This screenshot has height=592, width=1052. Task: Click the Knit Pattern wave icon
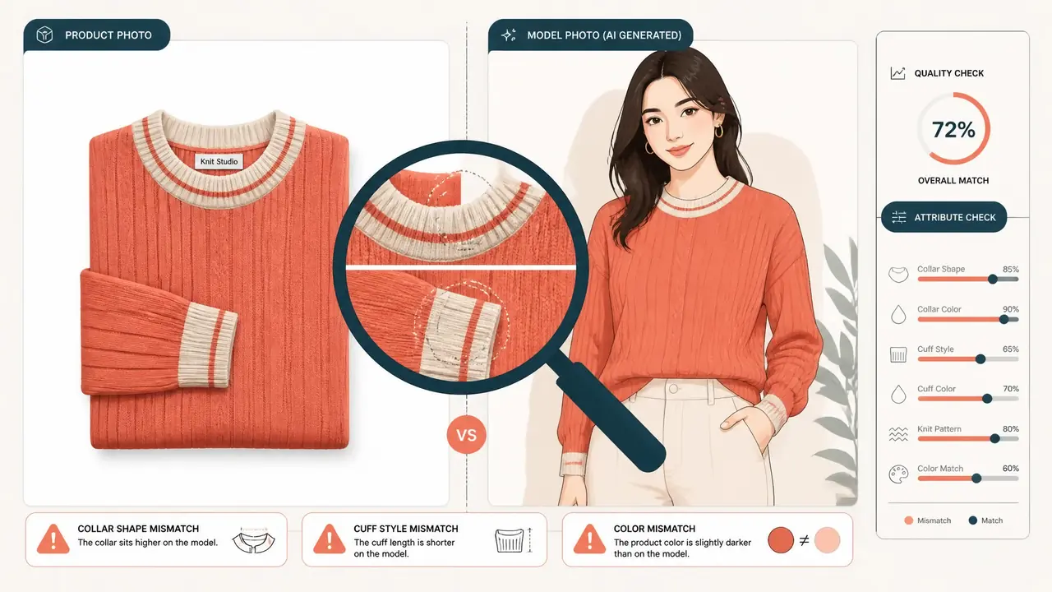(x=898, y=433)
